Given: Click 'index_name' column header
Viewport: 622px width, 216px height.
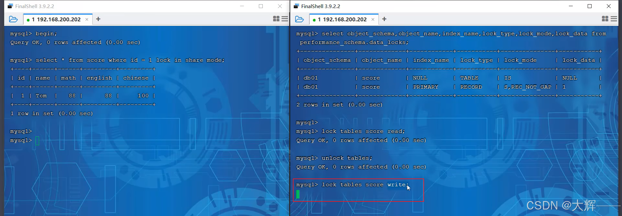Looking at the screenshot, I should pyautogui.click(x=431, y=60).
